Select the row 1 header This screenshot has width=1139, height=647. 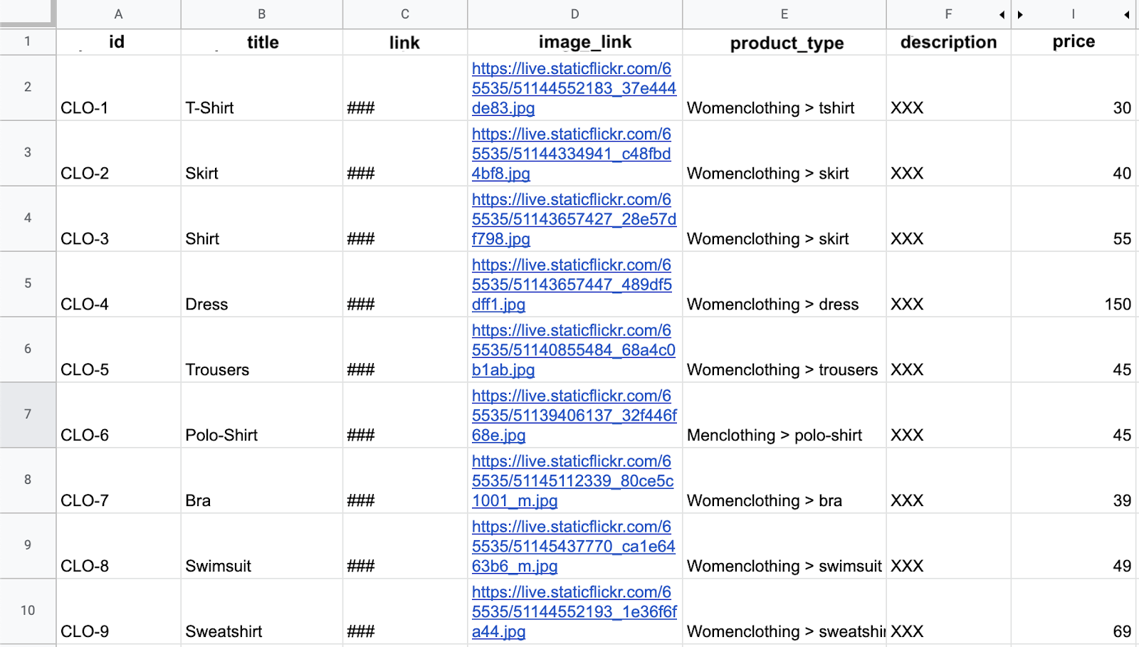click(x=28, y=42)
